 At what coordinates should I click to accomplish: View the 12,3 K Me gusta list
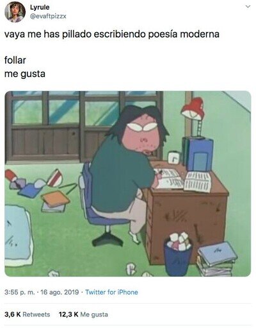coord(83,315)
